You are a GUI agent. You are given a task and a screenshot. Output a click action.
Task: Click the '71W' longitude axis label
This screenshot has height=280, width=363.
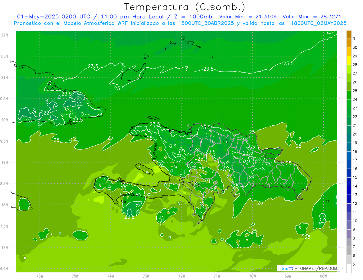217,276
